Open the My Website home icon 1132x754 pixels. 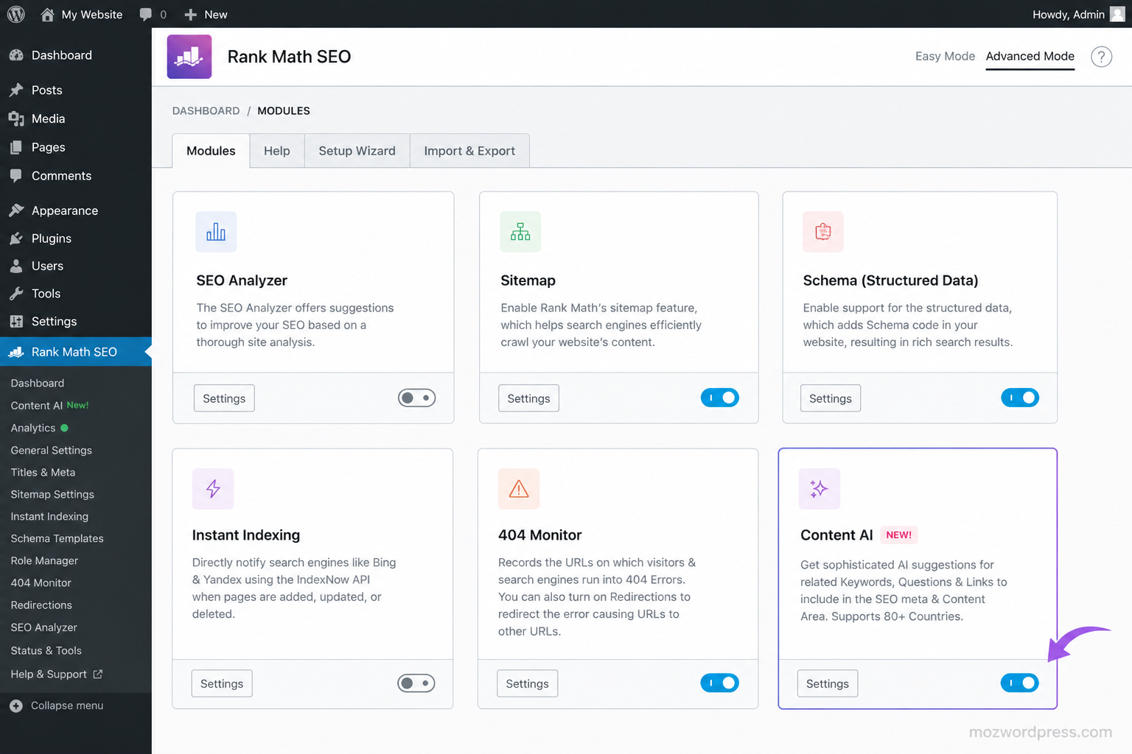click(x=47, y=14)
